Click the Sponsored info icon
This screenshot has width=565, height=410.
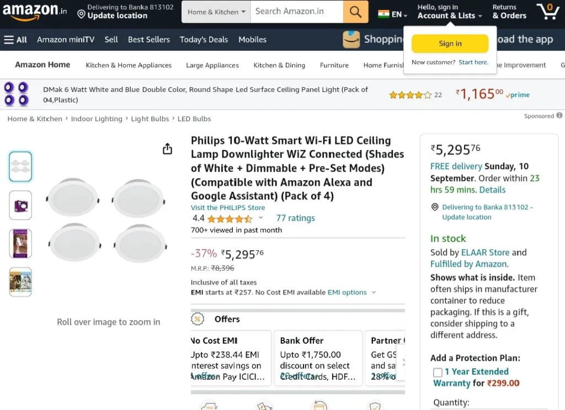[x=559, y=116]
